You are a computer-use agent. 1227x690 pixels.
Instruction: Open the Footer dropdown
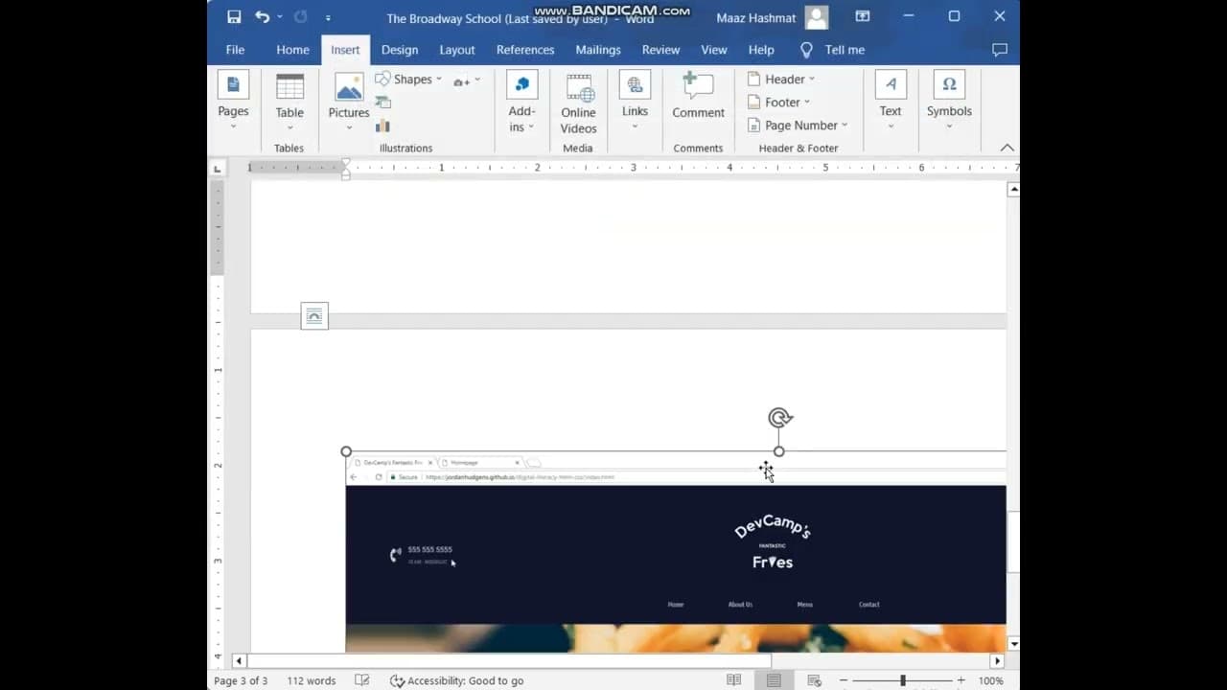pyautogui.click(x=778, y=103)
